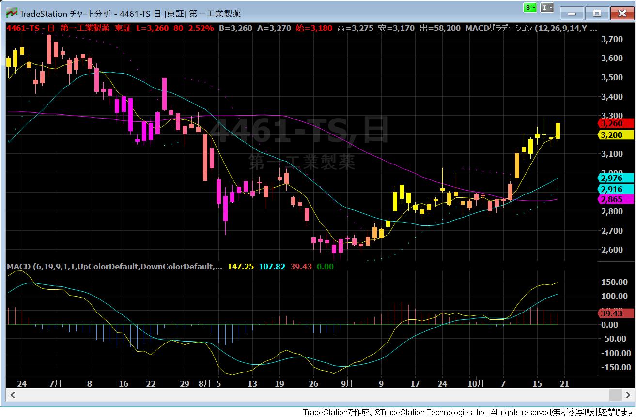
Task: Open the green S symbol-link dropdown
Action: tap(531, 8)
